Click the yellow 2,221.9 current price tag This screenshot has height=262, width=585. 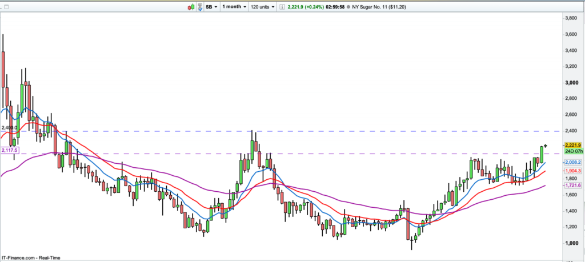[572, 146]
